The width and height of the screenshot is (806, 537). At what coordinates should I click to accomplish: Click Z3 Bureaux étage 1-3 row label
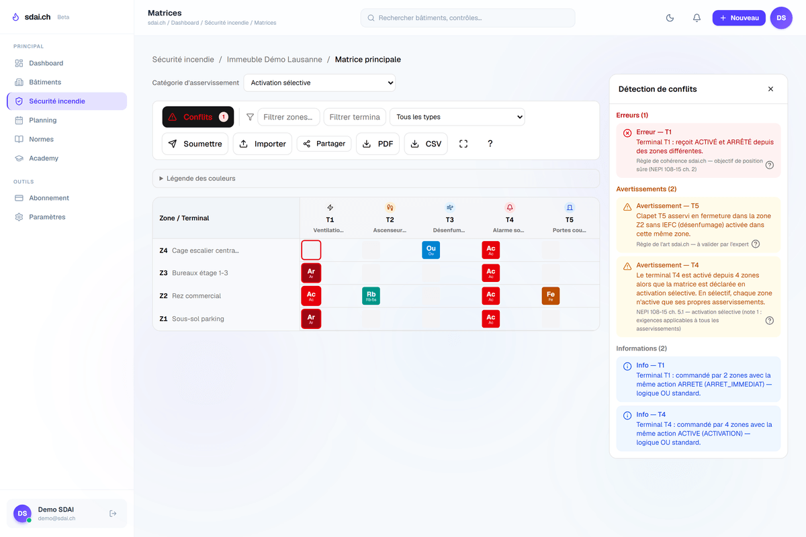(193, 273)
